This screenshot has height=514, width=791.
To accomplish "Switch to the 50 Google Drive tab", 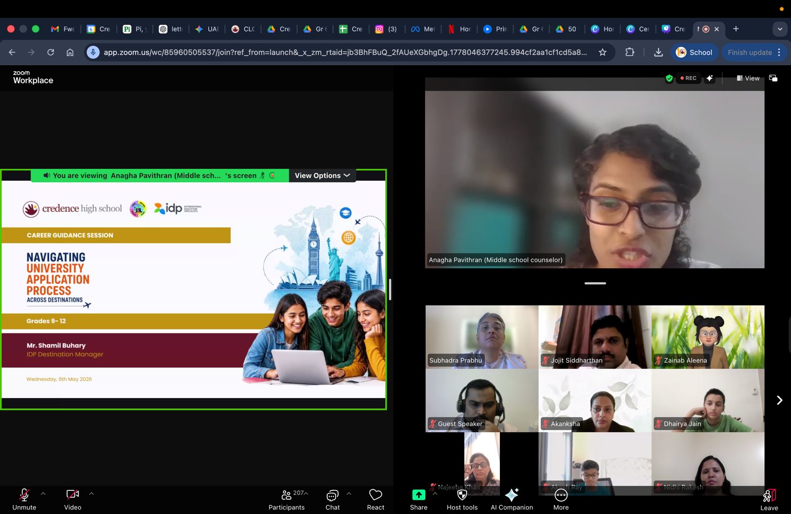I will pyautogui.click(x=567, y=29).
